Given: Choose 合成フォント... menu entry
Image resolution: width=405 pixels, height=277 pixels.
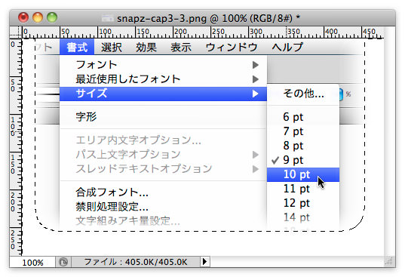Looking at the screenshot, I should coord(163,192).
